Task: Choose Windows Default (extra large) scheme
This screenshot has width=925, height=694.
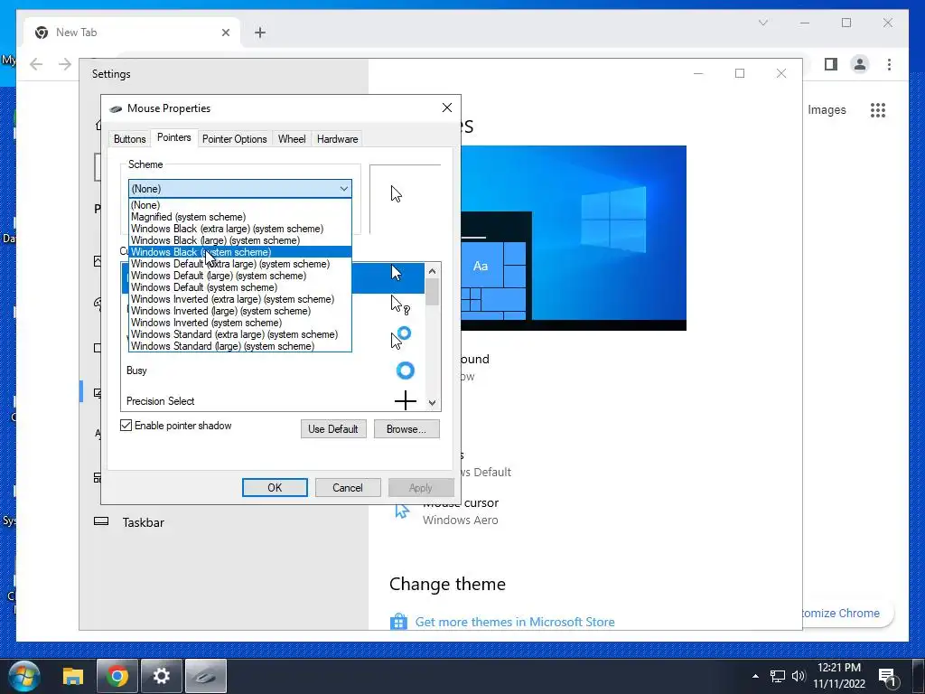Action: point(240,264)
